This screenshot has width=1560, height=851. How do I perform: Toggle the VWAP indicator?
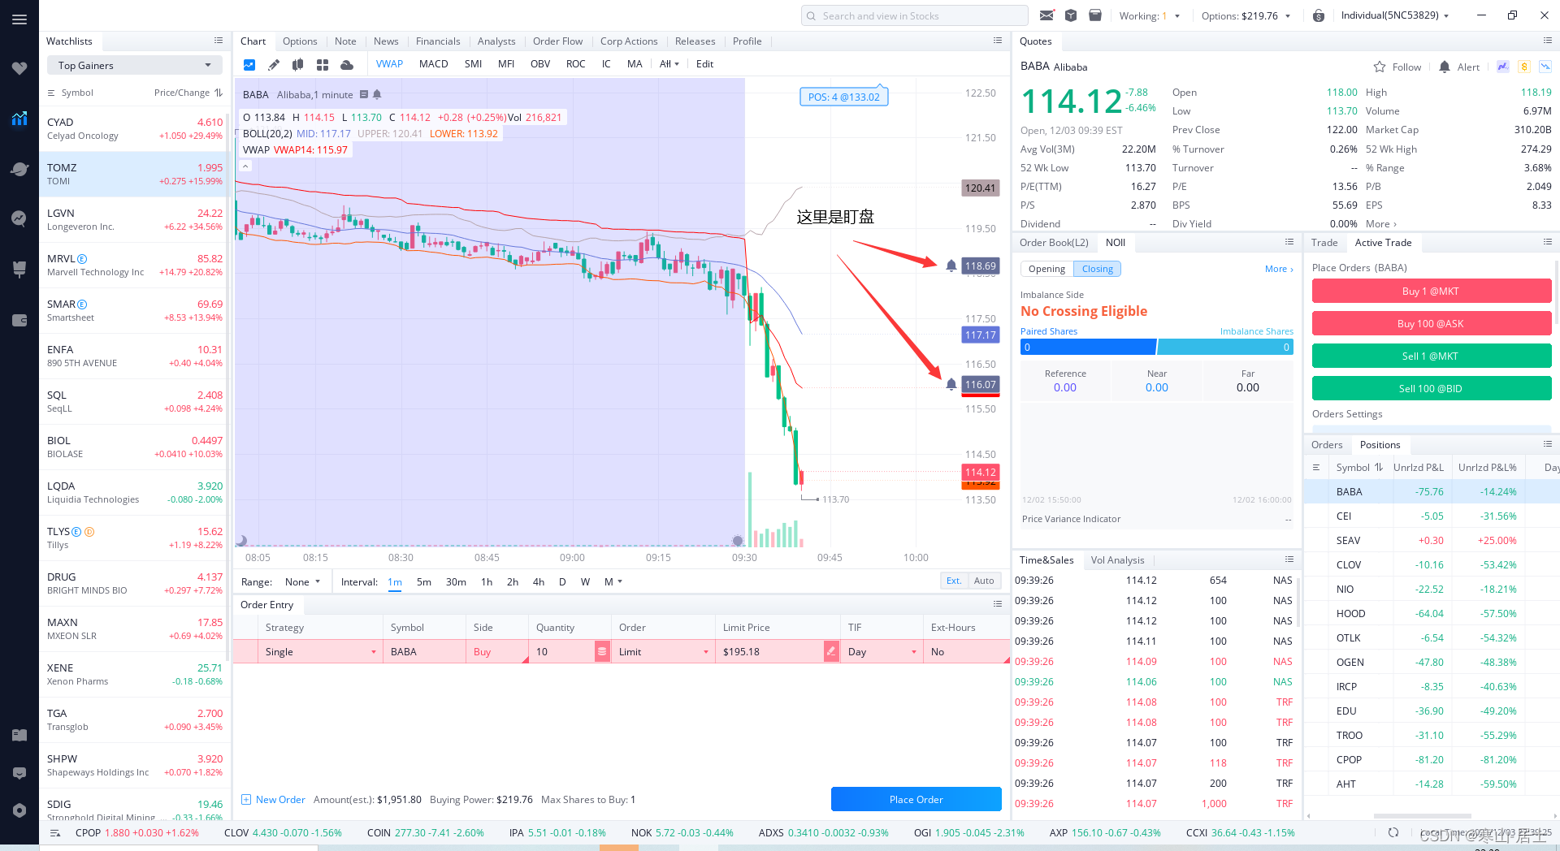click(x=389, y=64)
